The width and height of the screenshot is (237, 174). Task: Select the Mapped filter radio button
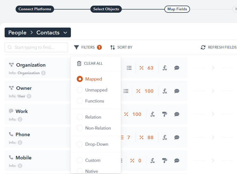pyautogui.click(x=80, y=79)
